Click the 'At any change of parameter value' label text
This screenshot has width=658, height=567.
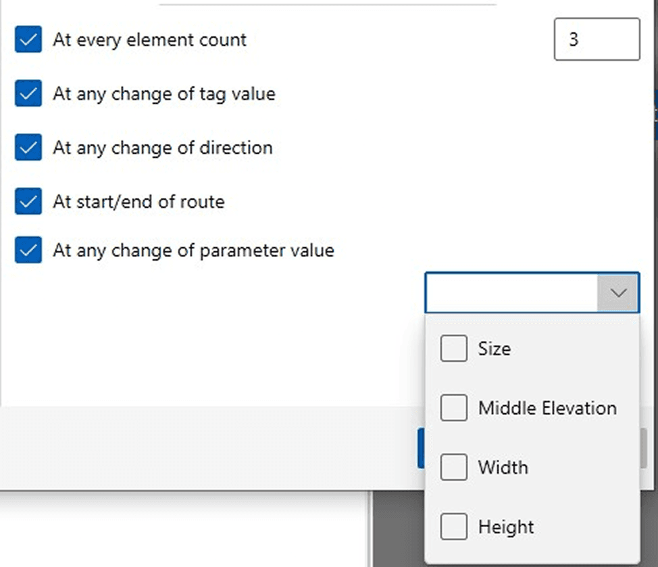pyautogui.click(x=193, y=250)
